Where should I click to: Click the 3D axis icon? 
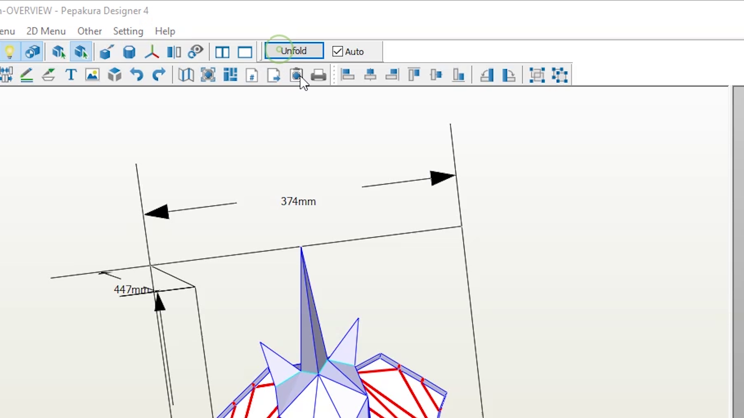click(152, 52)
